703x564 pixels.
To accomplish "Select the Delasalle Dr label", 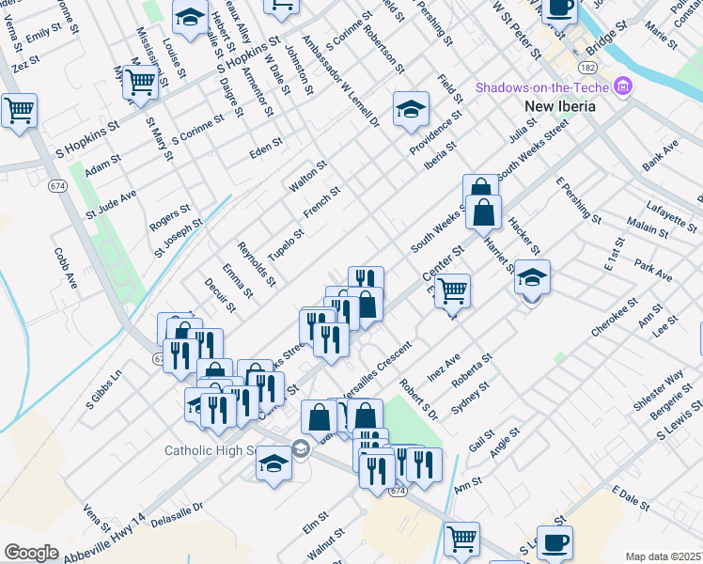I will coord(177,515).
